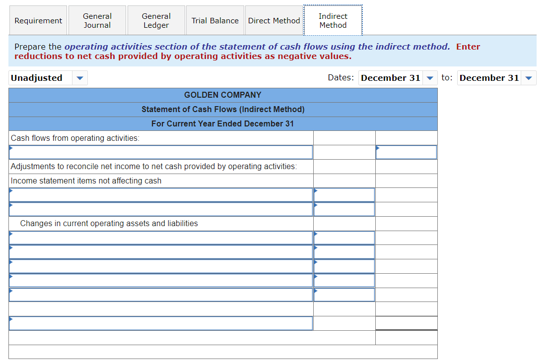Open the Unadjusted dropdown

coord(79,78)
